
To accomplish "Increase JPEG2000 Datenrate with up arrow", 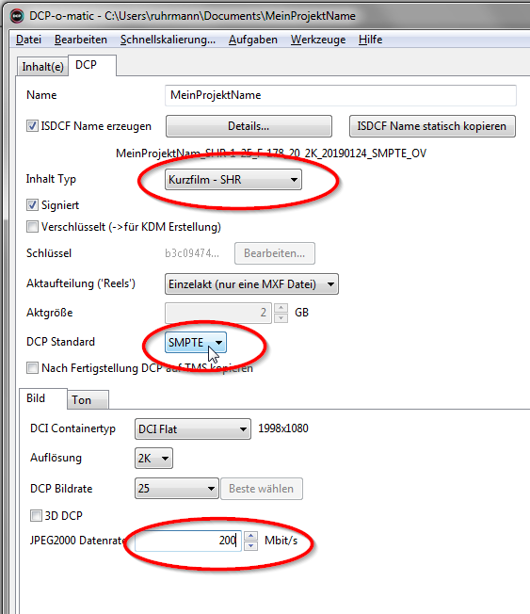I will click(x=250, y=536).
